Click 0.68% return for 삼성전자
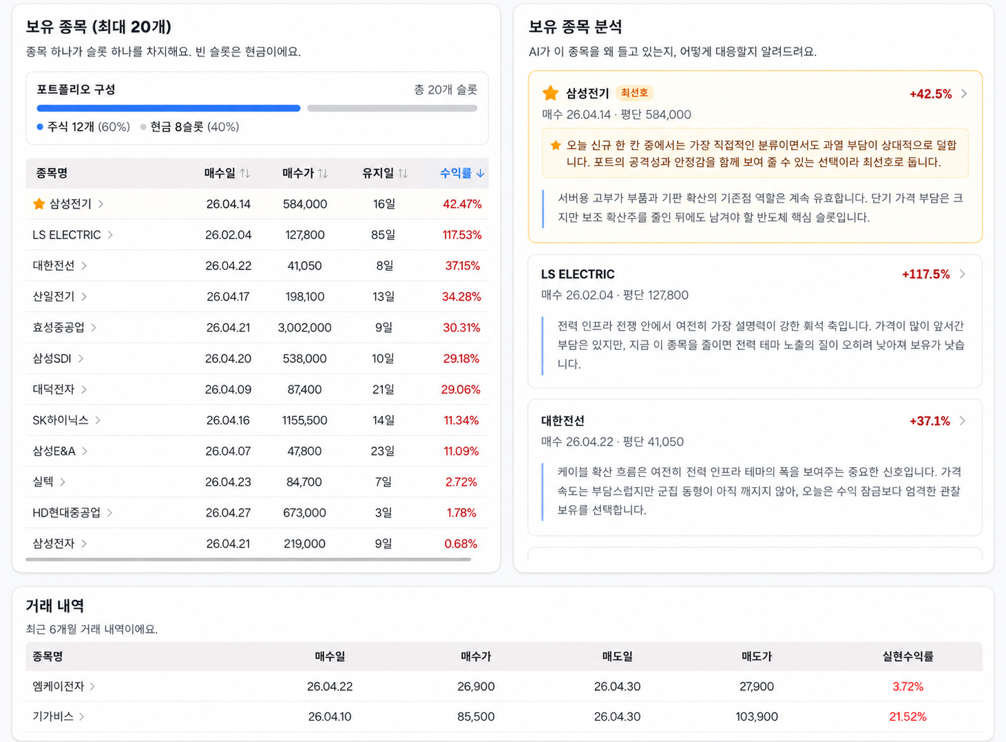The height and width of the screenshot is (742, 1006). pos(461,544)
